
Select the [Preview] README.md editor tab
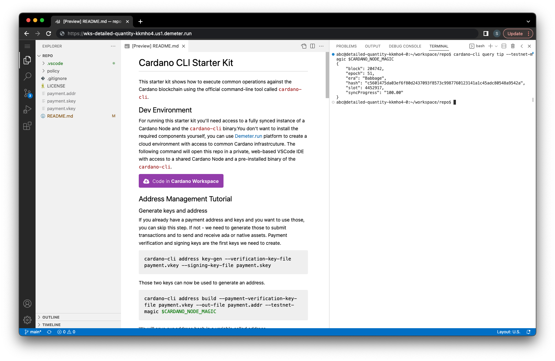pyautogui.click(x=155, y=46)
